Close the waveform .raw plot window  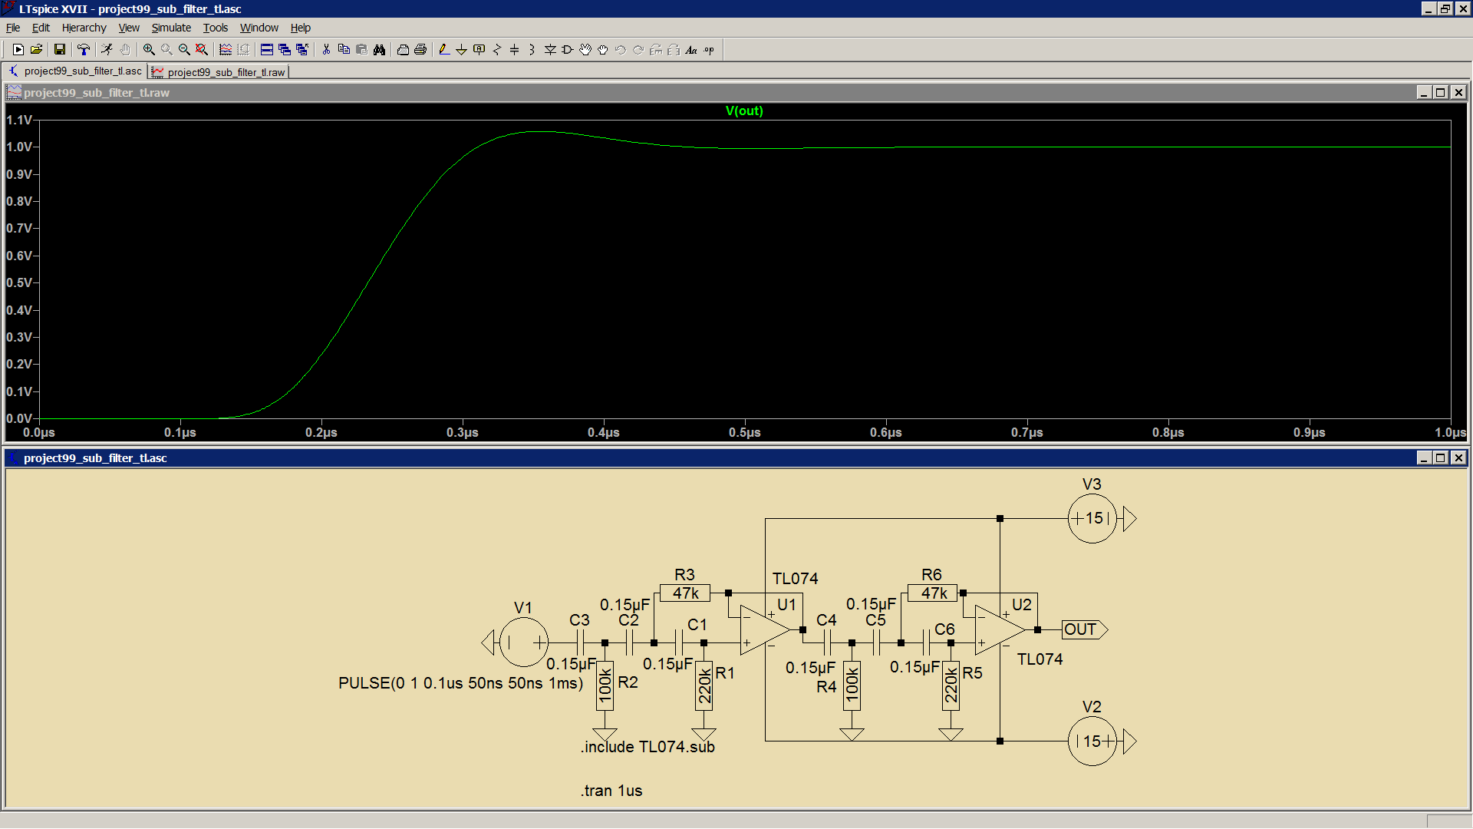coord(1458,93)
